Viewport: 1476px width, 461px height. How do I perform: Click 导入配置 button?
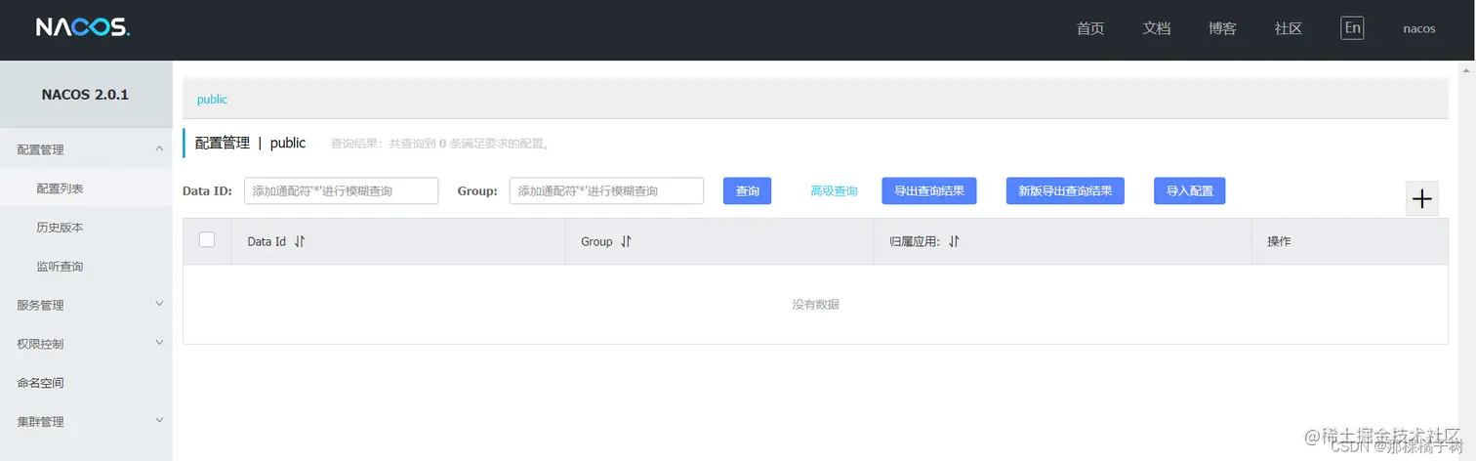point(1190,190)
